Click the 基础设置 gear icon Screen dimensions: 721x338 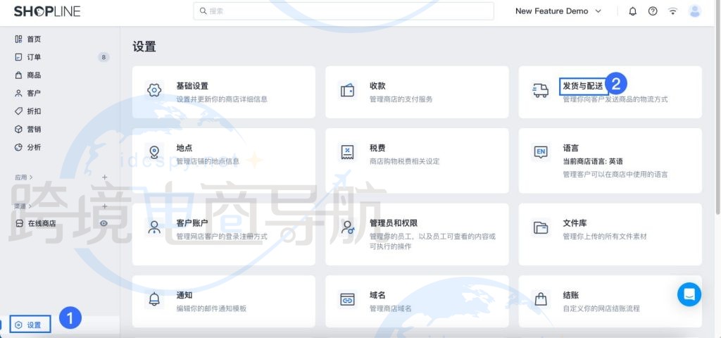tap(154, 90)
